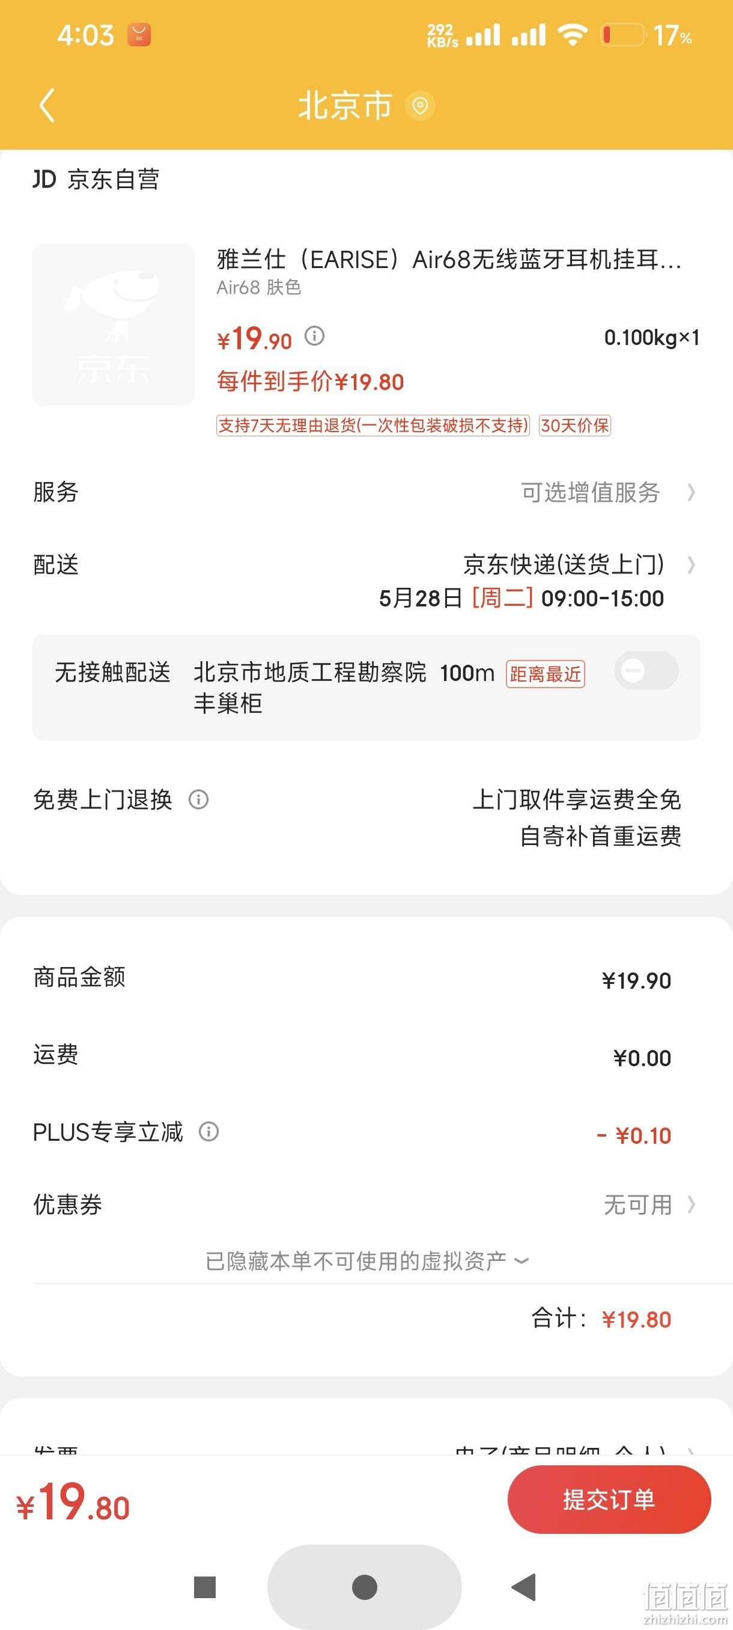Viewport: 733px width, 1630px height.
Task: Expand 京东快递 delivery options chevron
Action: 690,564
